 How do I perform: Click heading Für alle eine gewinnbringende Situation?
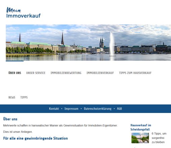(x=35, y=138)
